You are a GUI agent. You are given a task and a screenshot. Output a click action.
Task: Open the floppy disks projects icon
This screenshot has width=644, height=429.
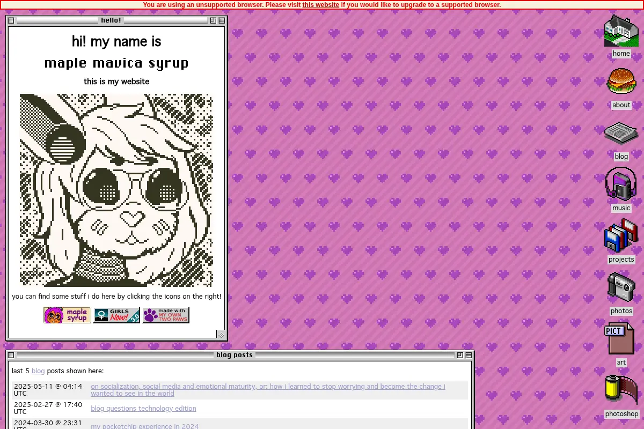(621, 235)
